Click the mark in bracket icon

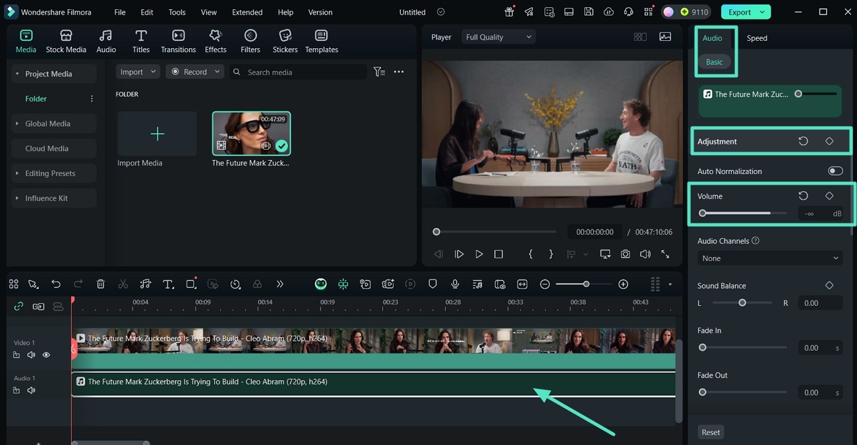tap(531, 254)
